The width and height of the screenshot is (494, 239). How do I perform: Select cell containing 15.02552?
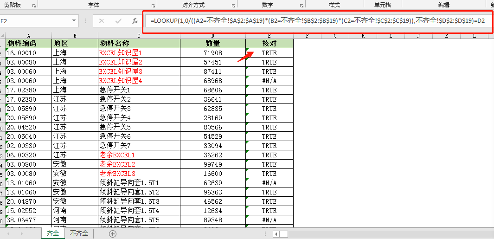click(x=28, y=211)
